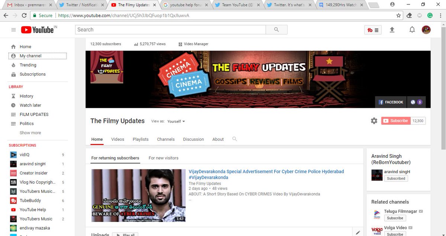Click the channel search magnifier icon
Image resolution: width=446 pixels, height=236 pixels.
pos(235,139)
